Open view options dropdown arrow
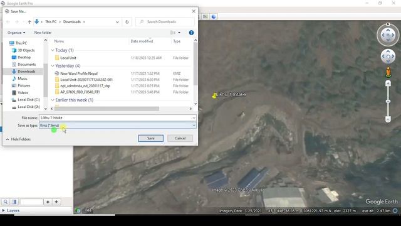The height and width of the screenshot is (226, 401). (179, 33)
